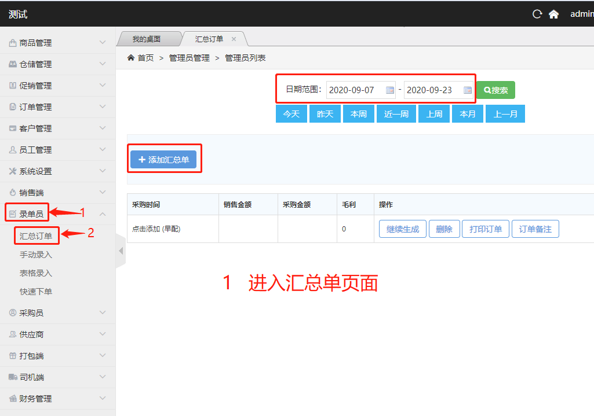Switch to the 我的桌面 tab
The height and width of the screenshot is (416, 594).
click(x=147, y=39)
